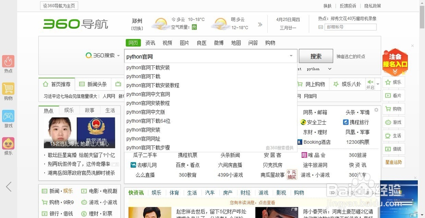Open the 网上购物 tab

(x=312, y=84)
